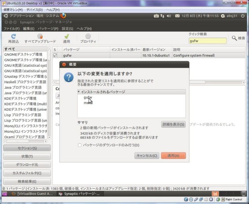Screen dimensions: 249x204
Task: Open the アプリケーション panel menu
Action: [22, 16]
